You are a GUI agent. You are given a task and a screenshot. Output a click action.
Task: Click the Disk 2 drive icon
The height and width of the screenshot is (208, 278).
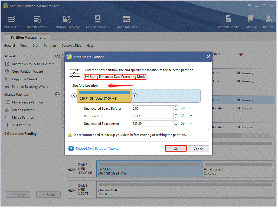(x=72, y=170)
